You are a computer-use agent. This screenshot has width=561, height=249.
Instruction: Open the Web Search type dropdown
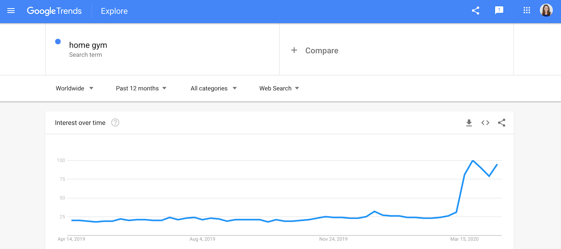point(279,88)
